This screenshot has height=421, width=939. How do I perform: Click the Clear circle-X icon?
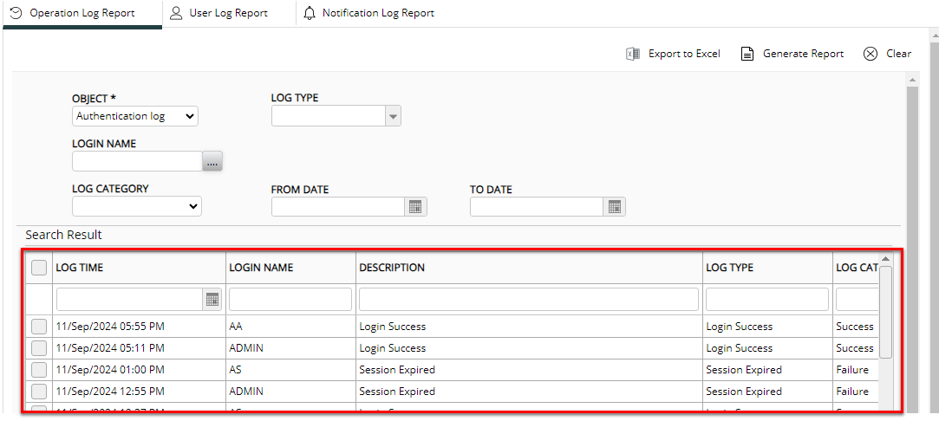(x=871, y=54)
